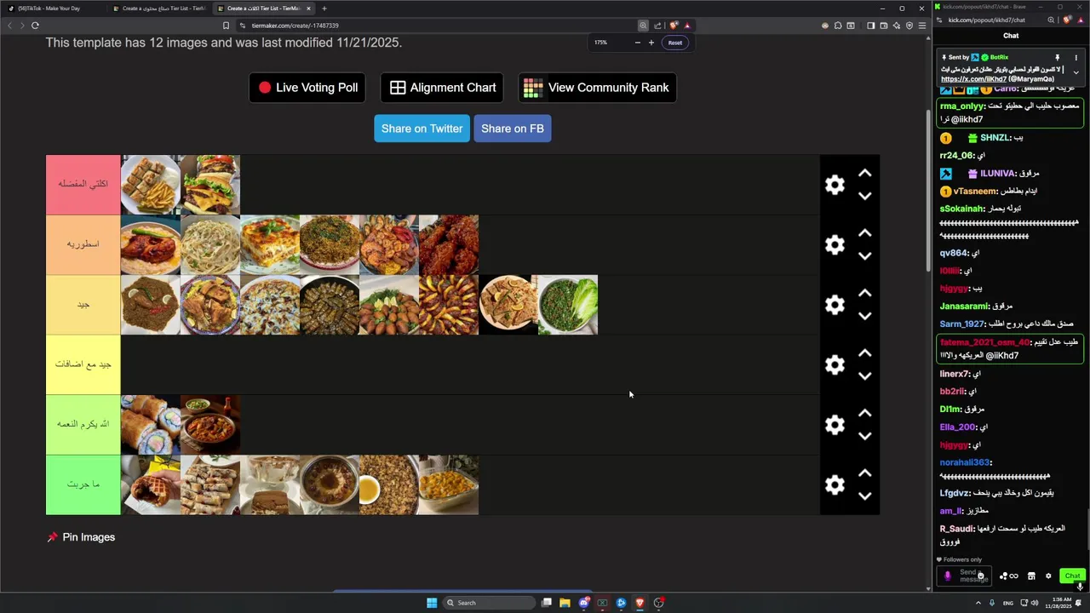
Task: Open Brave VPN shield icon
Action: point(909,26)
